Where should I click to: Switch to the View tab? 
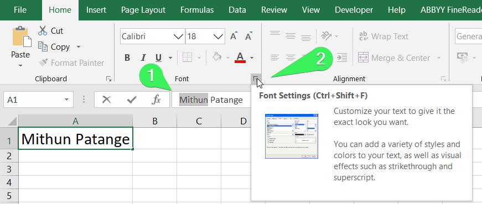pos(311,10)
